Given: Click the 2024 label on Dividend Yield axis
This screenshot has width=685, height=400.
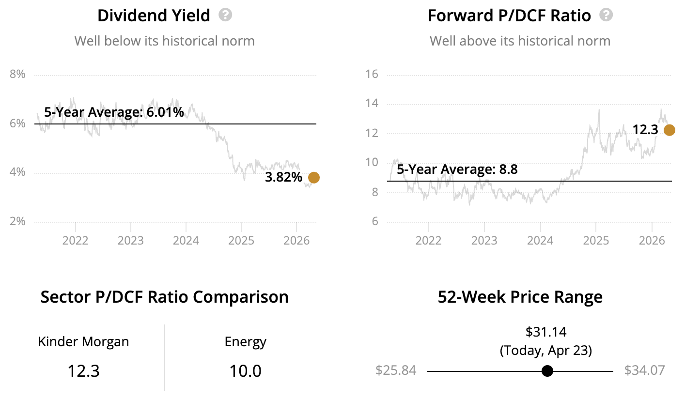Looking at the screenshot, I should pos(186,241).
